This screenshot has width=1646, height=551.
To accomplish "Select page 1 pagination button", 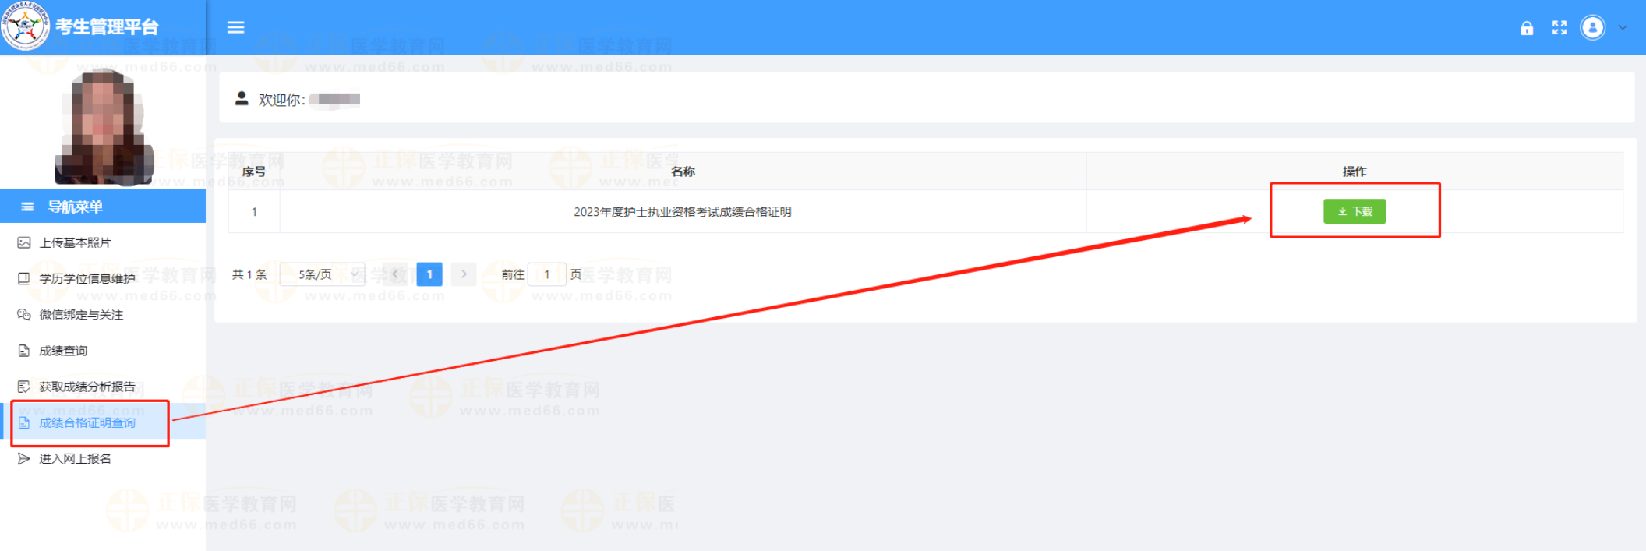I will [x=429, y=274].
